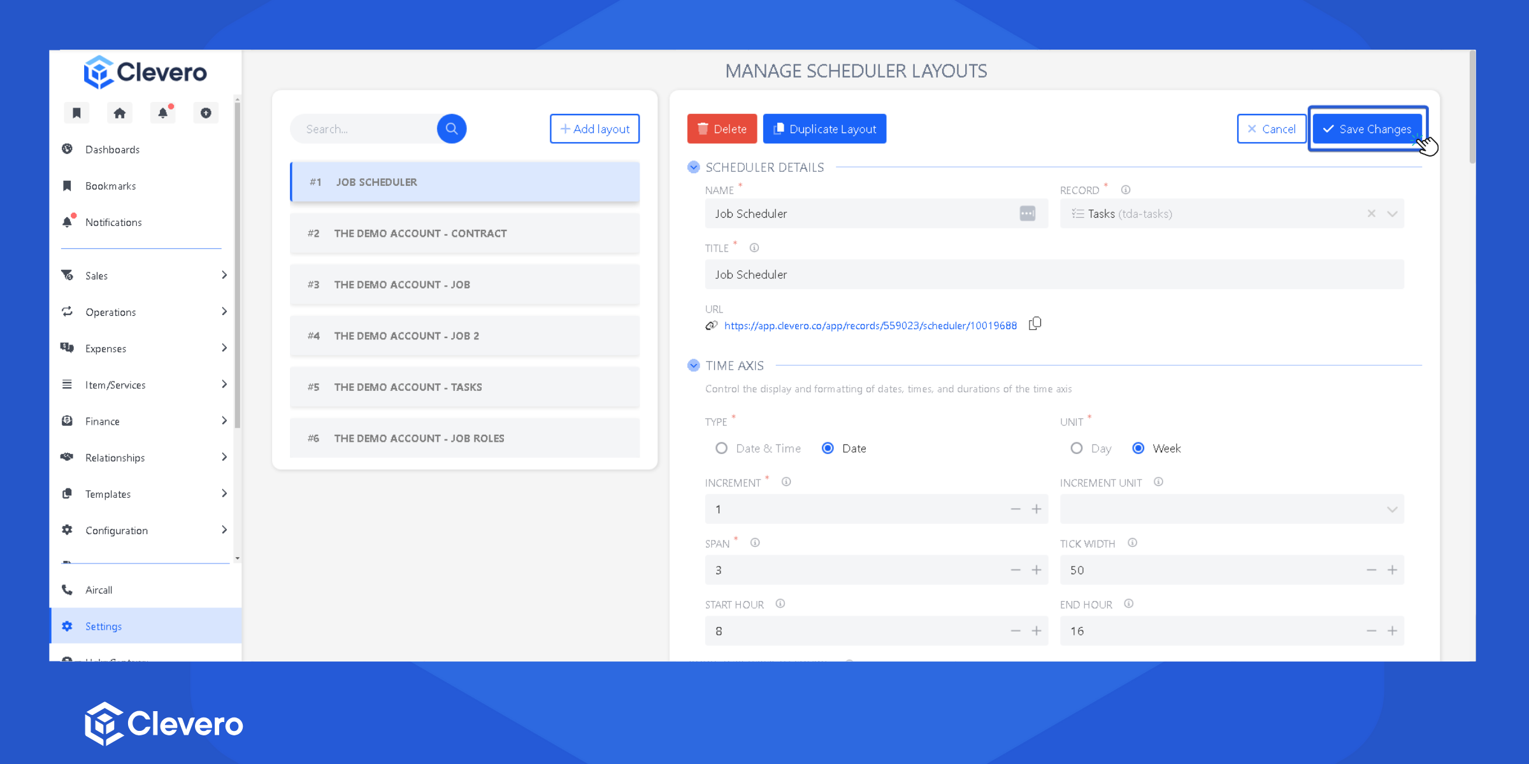The image size is (1529, 764).
Task: Open the Increment Unit dropdown
Action: click(1231, 509)
